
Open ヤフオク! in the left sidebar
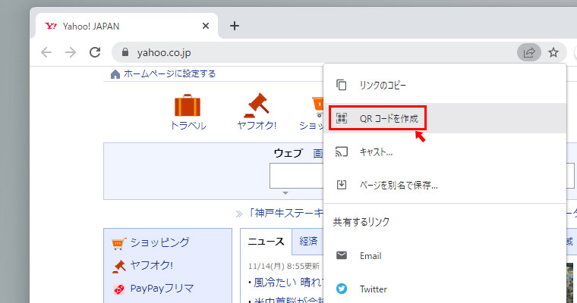[151, 265]
